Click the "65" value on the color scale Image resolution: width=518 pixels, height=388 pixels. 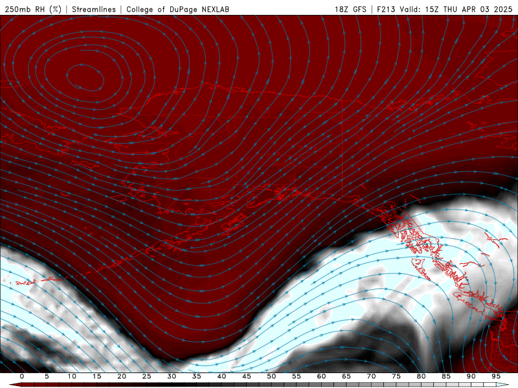tap(346, 376)
